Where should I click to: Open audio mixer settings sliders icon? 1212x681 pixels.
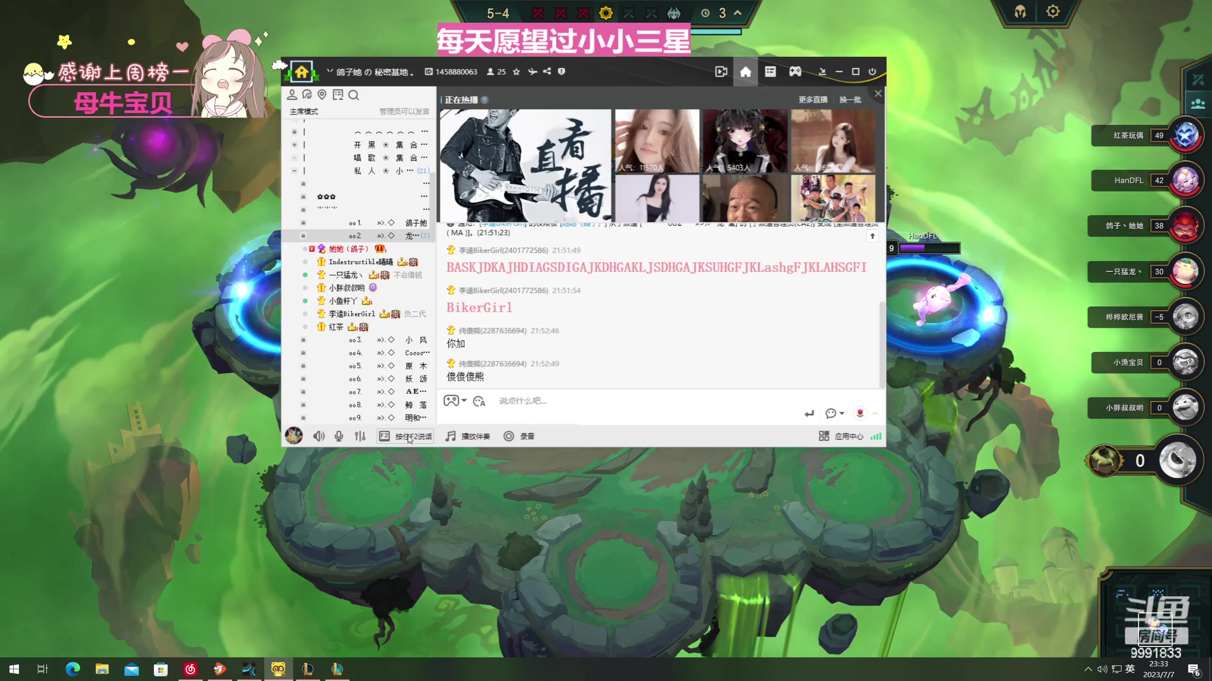(360, 436)
